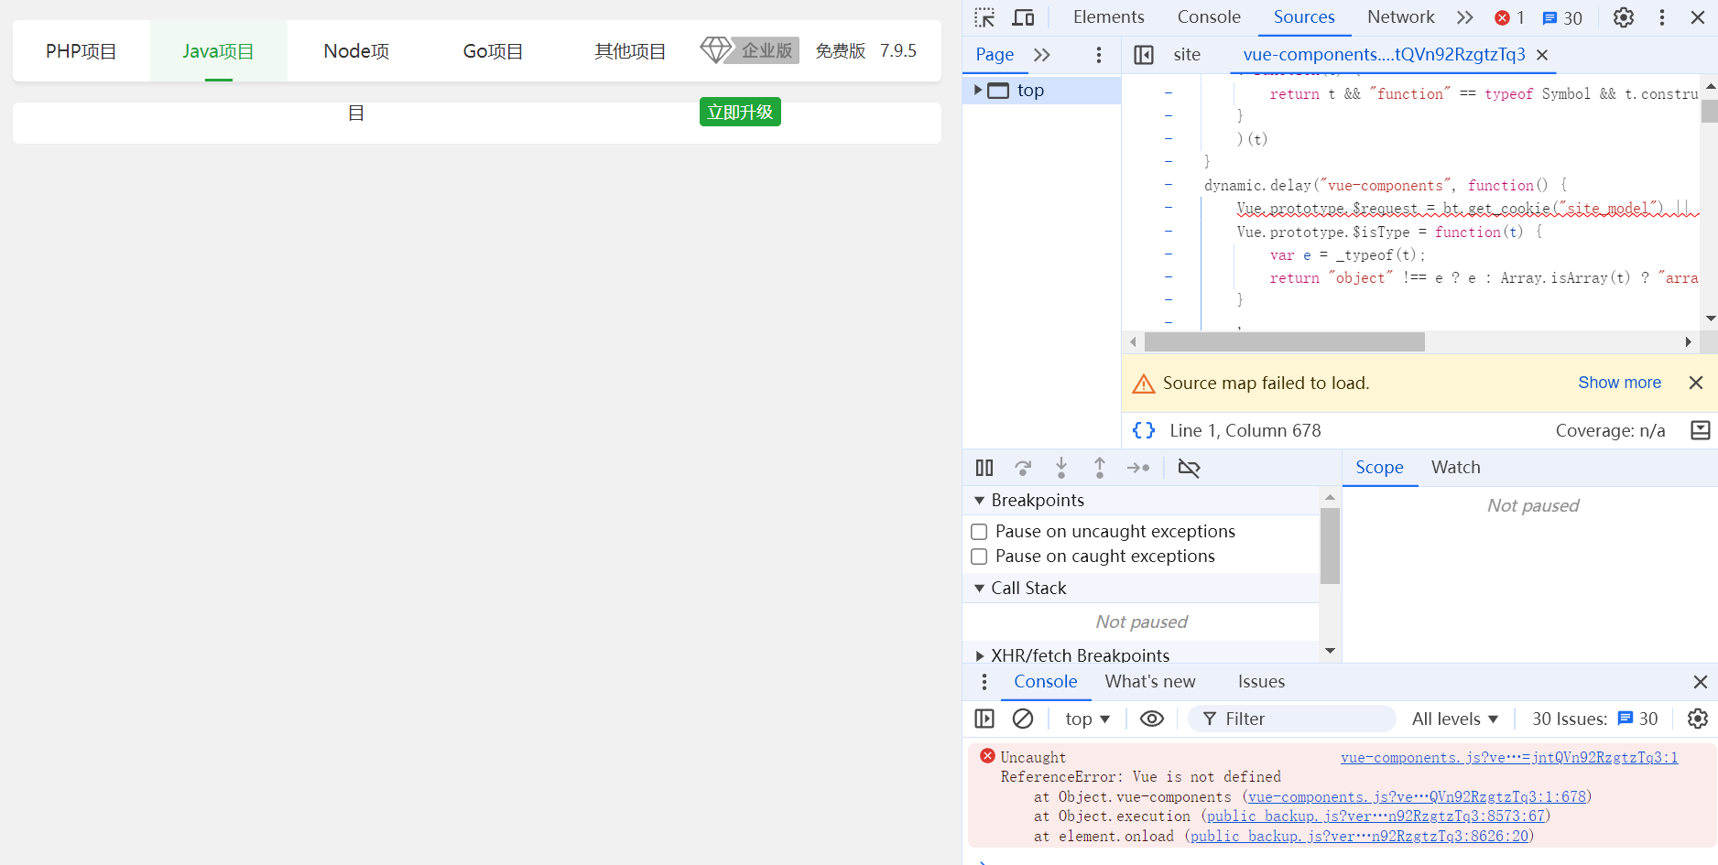Expand the top frame tree node
This screenshot has width=1718, height=865.
(x=978, y=90)
